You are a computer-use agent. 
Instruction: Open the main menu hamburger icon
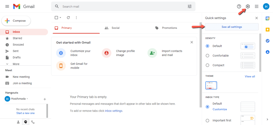click(7, 6)
